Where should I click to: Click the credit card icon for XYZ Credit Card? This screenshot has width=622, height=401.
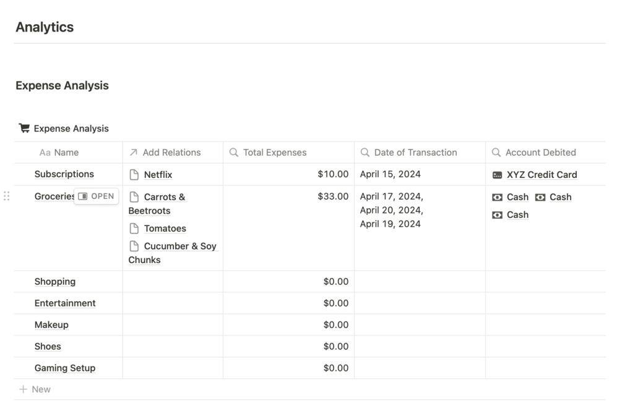click(497, 175)
